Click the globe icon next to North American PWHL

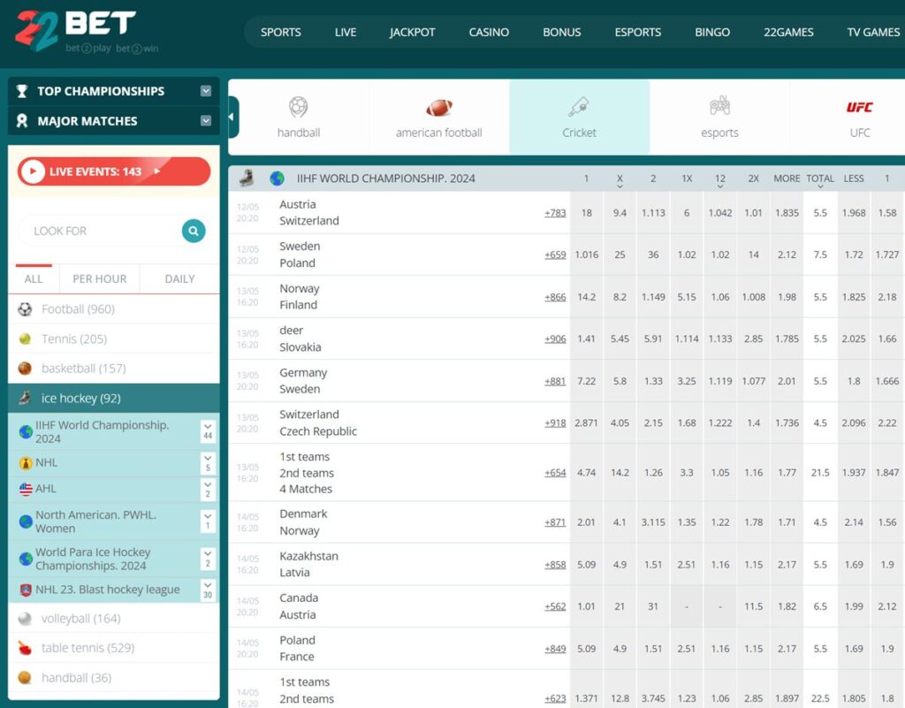point(26,521)
